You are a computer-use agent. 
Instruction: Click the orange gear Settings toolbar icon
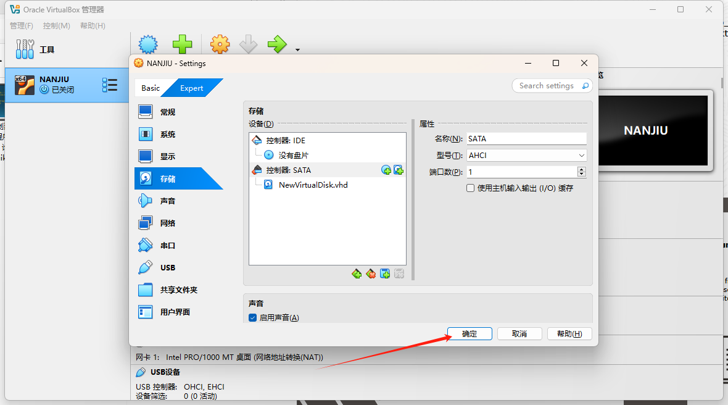tap(220, 44)
